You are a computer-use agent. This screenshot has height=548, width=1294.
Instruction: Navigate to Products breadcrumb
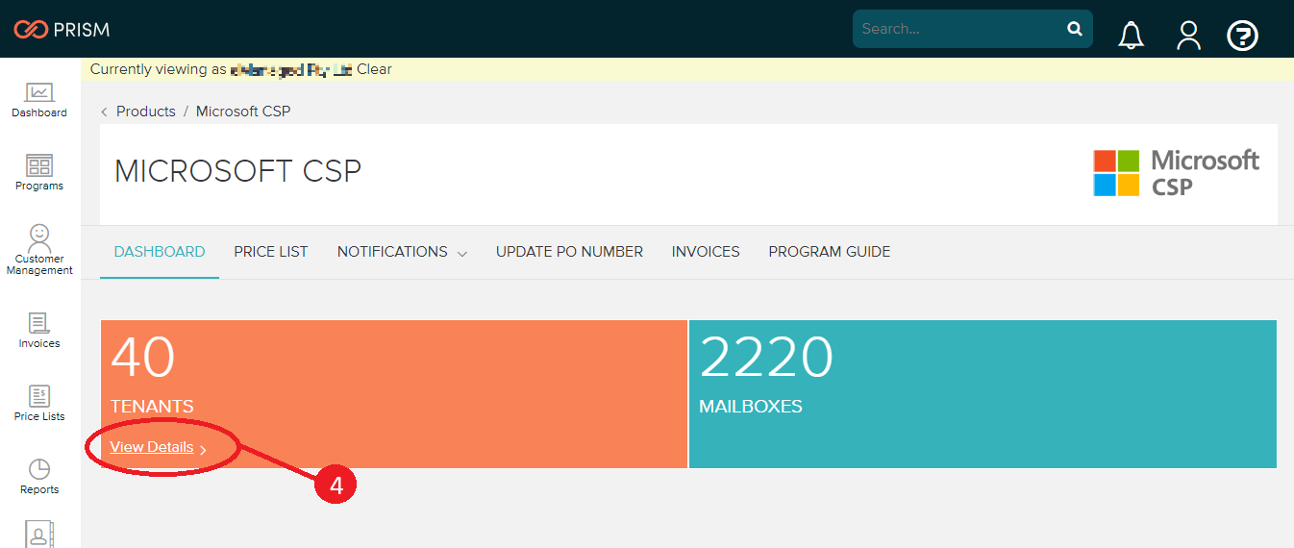point(146,112)
